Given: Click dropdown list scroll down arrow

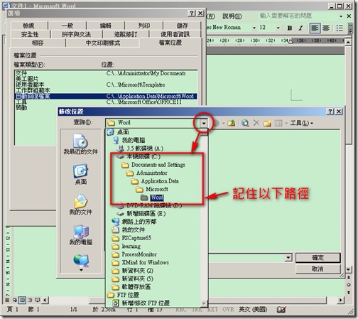Looking at the screenshot, I should [204, 303].
